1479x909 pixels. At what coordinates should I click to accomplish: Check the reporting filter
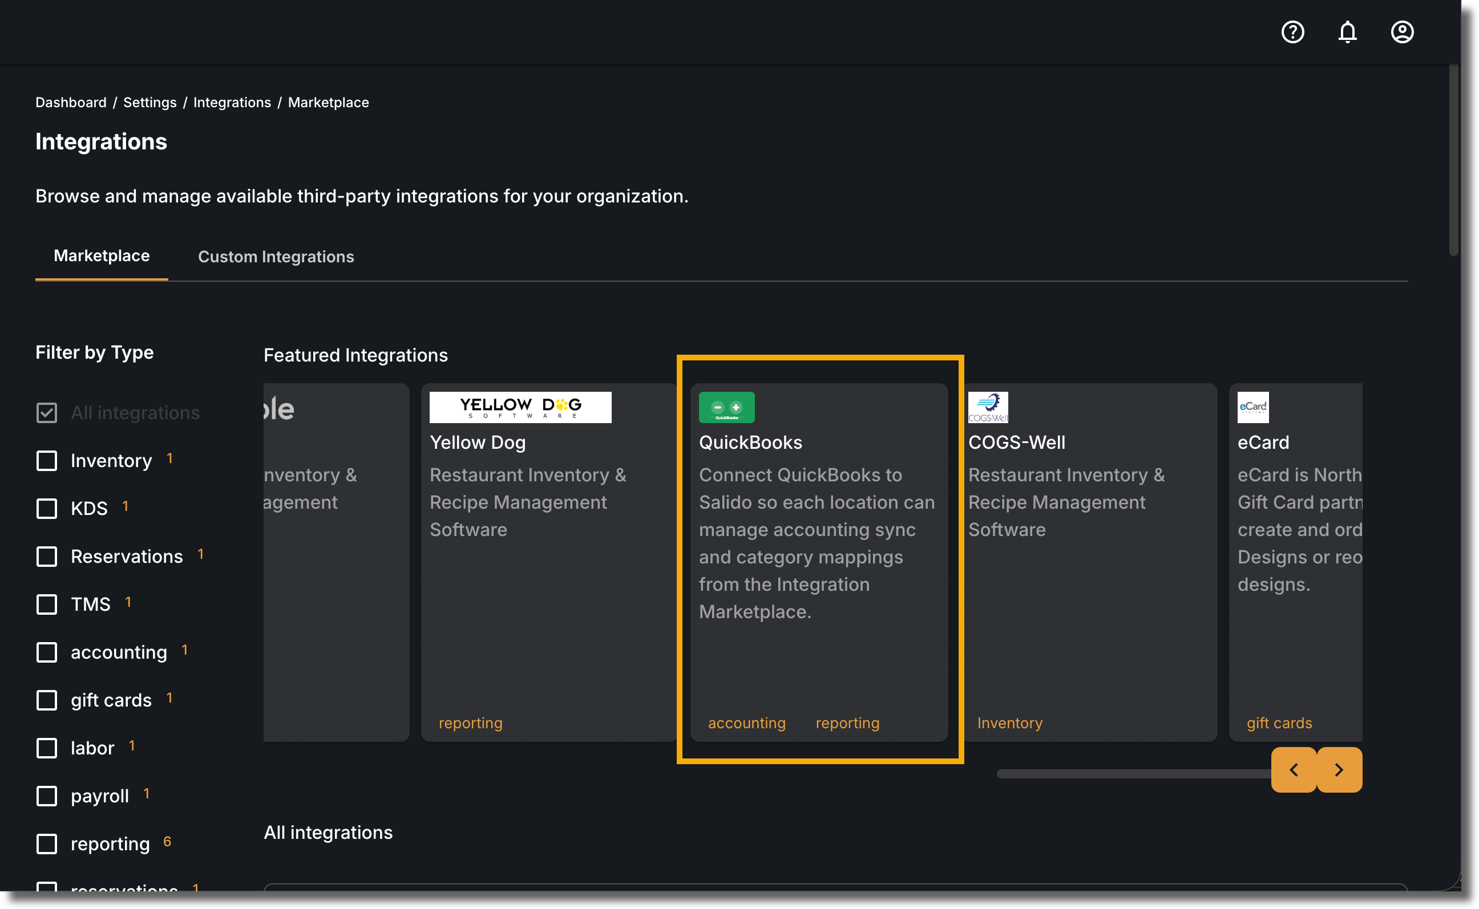[47, 843]
